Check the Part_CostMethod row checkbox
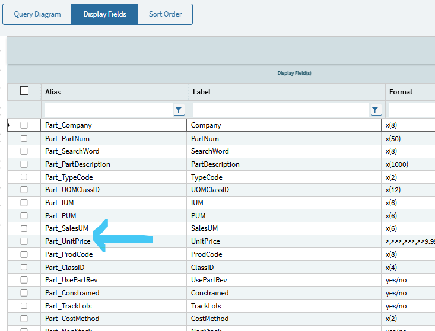The width and height of the screenshot is (435, 331). pos(24,319)
